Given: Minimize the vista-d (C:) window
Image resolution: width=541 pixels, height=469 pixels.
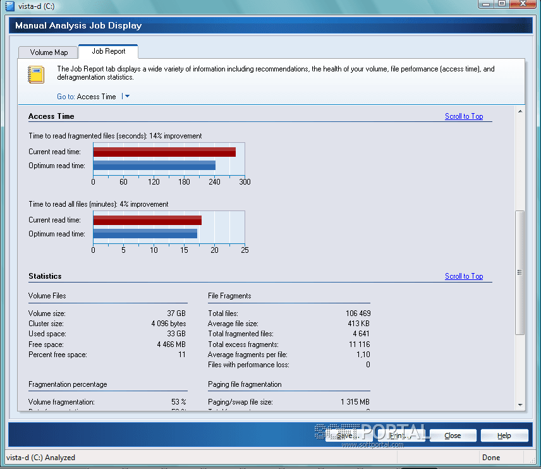Looking at the screenshot, I should coord(486,4).
